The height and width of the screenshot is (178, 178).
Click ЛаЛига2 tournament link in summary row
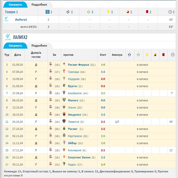pos(21,19)
